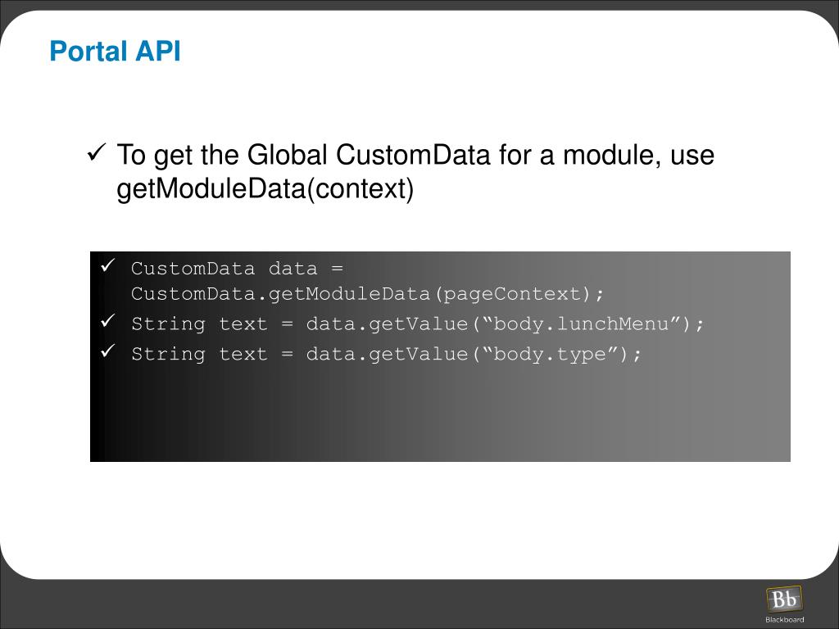Click the data.getValue("body.lunchMenu") code line
Screen dimensions: 839x629
coord(505,324)
